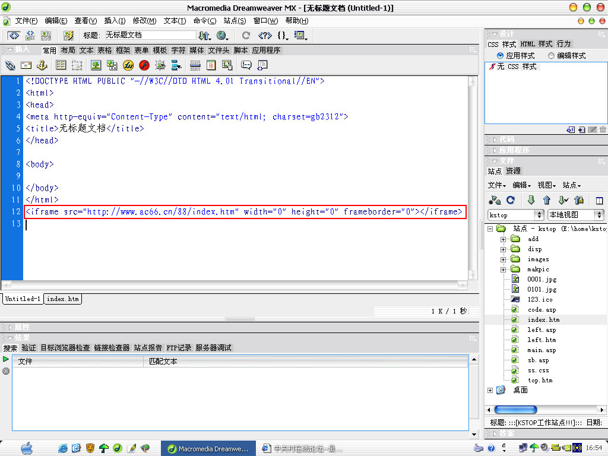The width and height of the screenshot is (608, 456).
Task: Click the Insert Hyperlink icon
Action: 10,65
